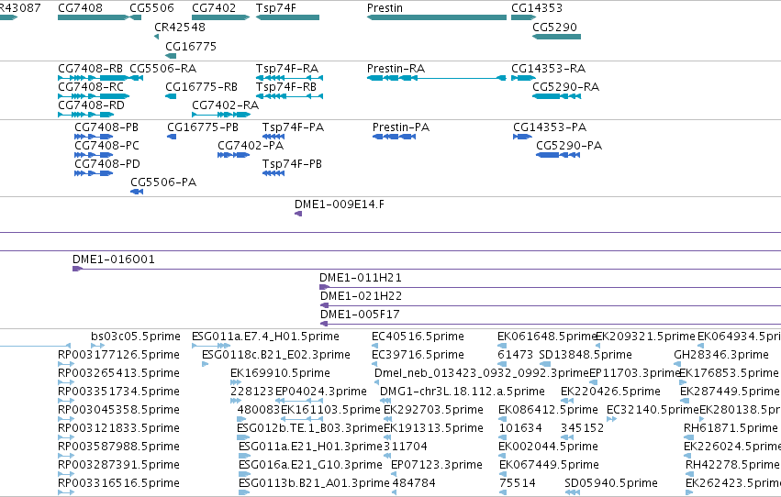Open the CG7408-RB transcript
Viewport: 781px width, 497px height.
[x=93, y=78]
